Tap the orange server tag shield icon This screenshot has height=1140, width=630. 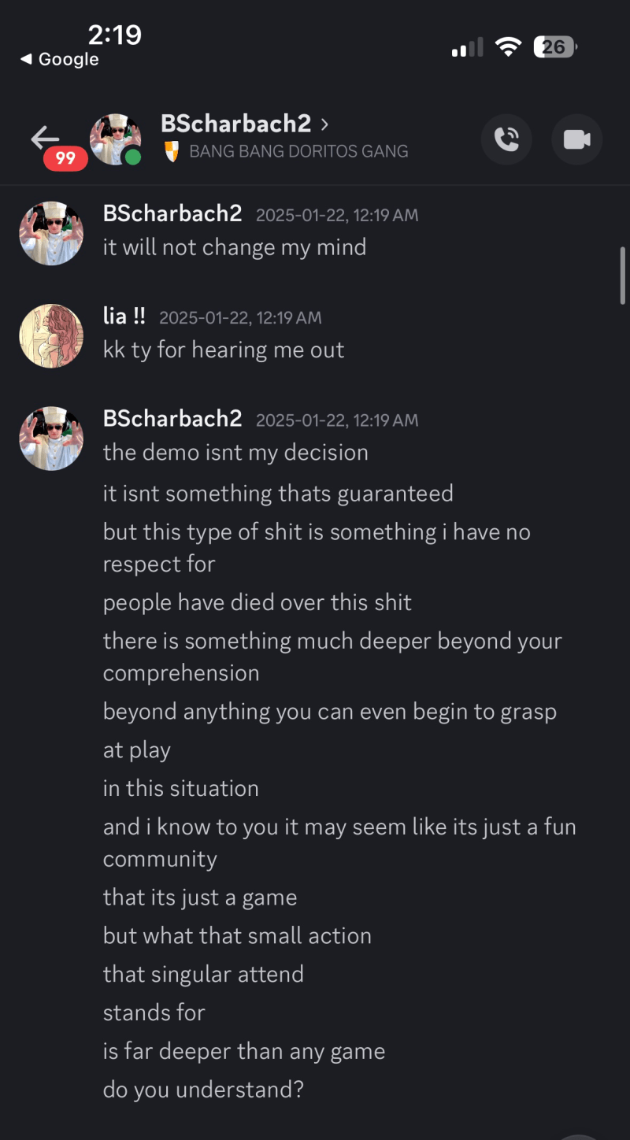[x=172, y=151]
